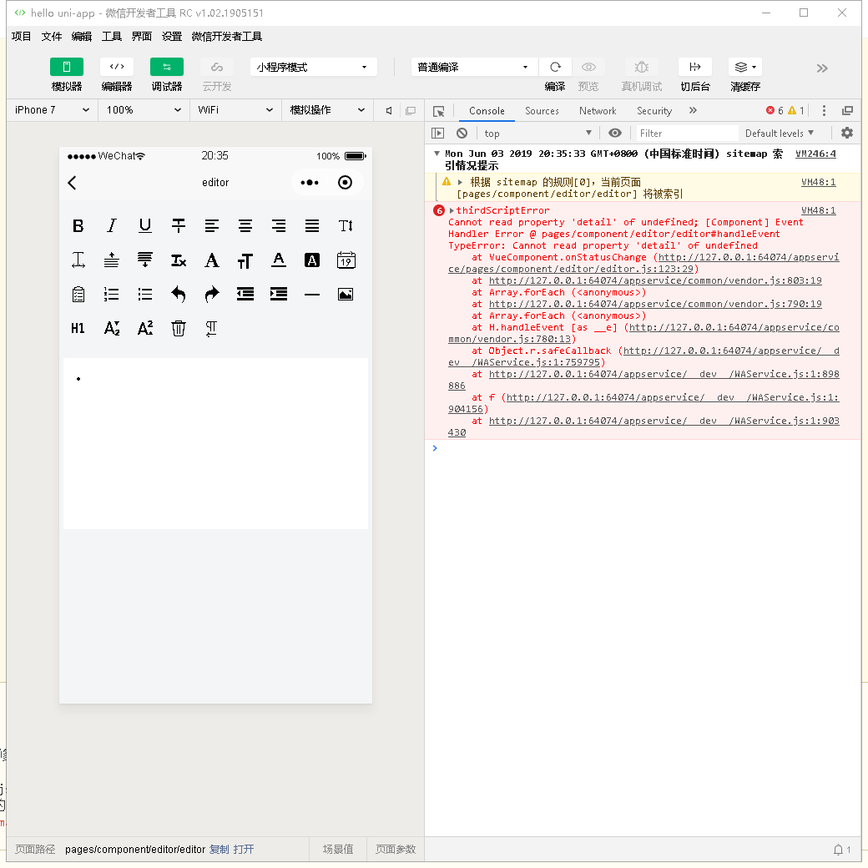
Task: Click inside the white editor text area
Action: coord(215,443)
